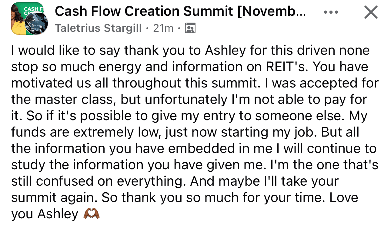Open the Cash Flow Creation Summit group title
Viewport: 391px width, 225px height.
(180, 12)
